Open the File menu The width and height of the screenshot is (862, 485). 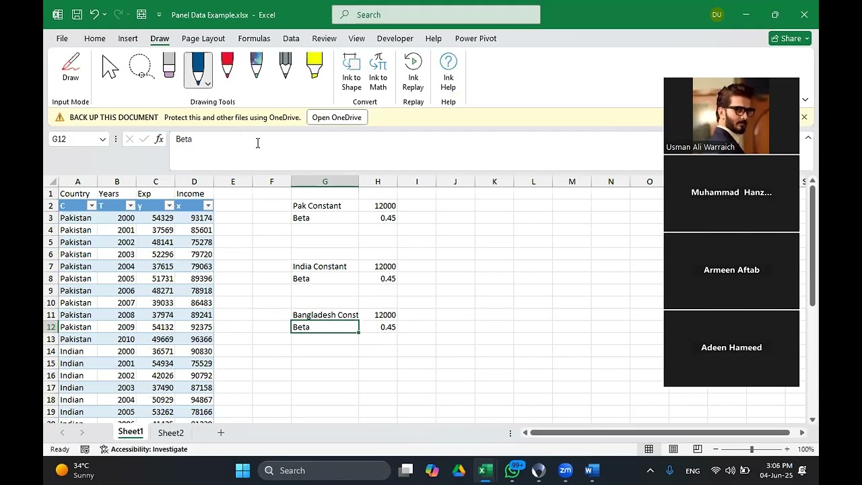(62, 38)
